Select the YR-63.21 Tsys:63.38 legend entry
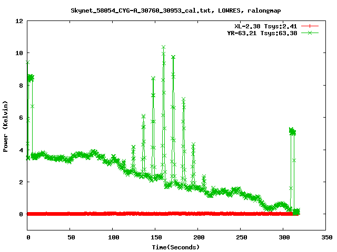The height and width of the screenshot is (252, 337). coord(262,33)
